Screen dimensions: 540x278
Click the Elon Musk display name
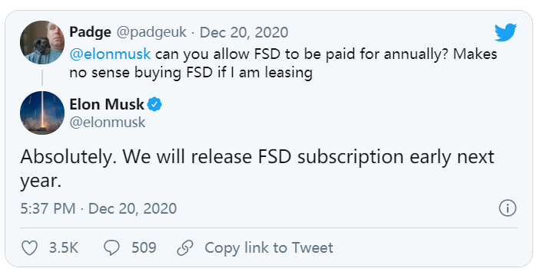(x=107, y=104)
